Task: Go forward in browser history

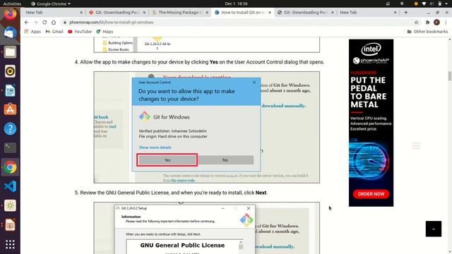Action: click(x=35, y=22)
